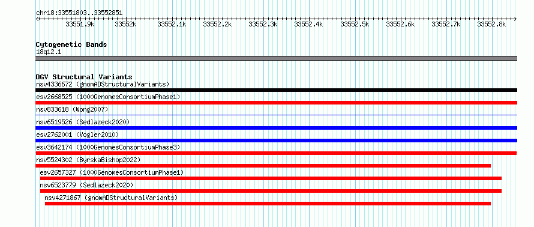Open esv2657327 1000GenomesConsortiumPhase1 label

click(112, 172)
